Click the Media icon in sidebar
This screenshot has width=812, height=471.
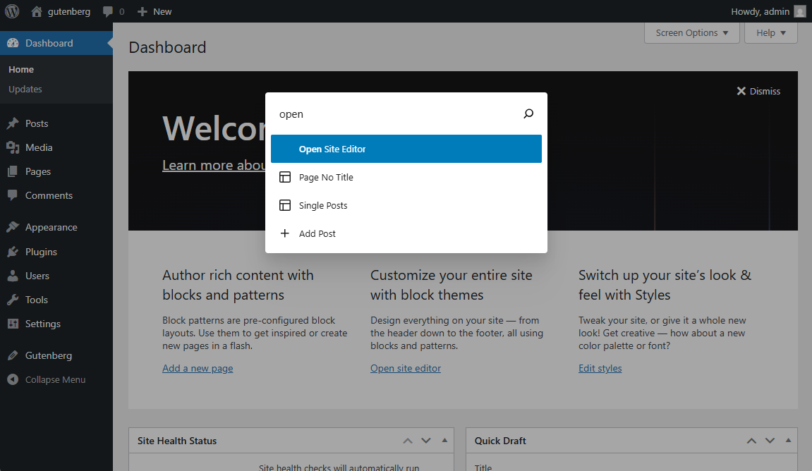click(x=13, y=147)
